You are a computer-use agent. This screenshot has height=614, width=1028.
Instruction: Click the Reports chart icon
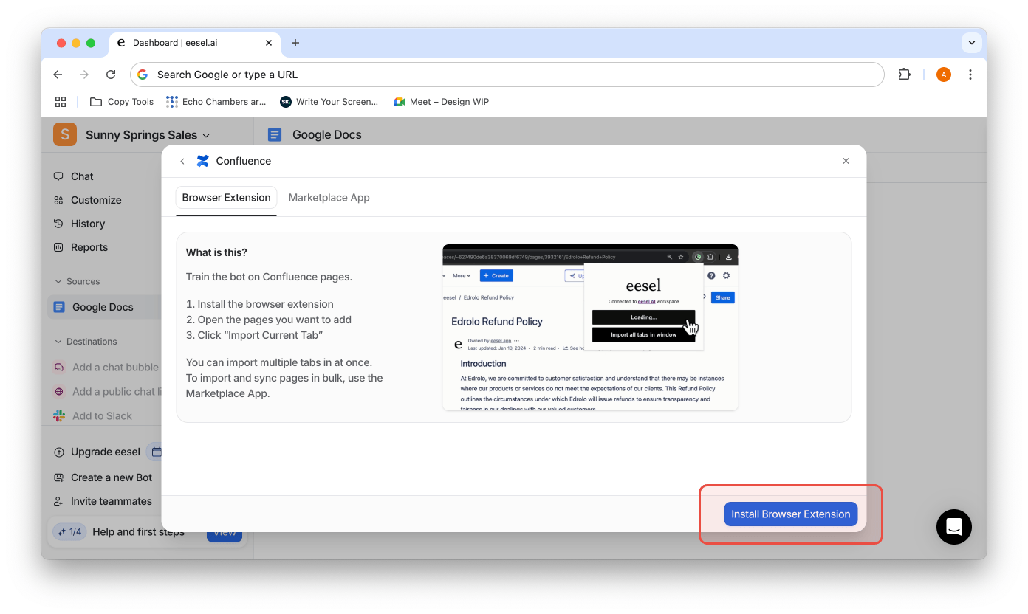pyautogui.click(x=59, y=247)
